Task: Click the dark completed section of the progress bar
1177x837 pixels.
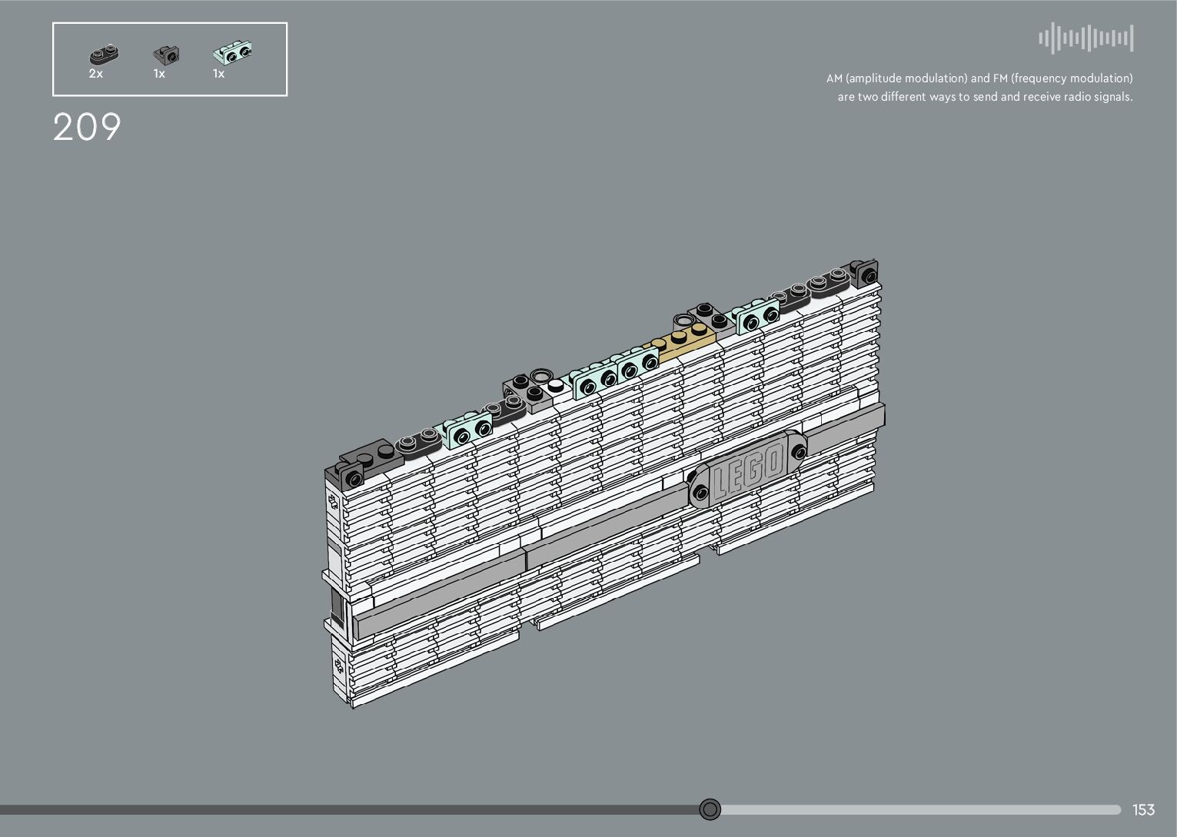Action: point(346,809)
